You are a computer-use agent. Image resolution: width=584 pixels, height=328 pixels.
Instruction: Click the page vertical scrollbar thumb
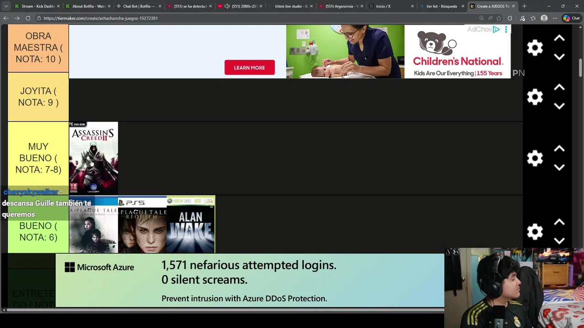580,67
